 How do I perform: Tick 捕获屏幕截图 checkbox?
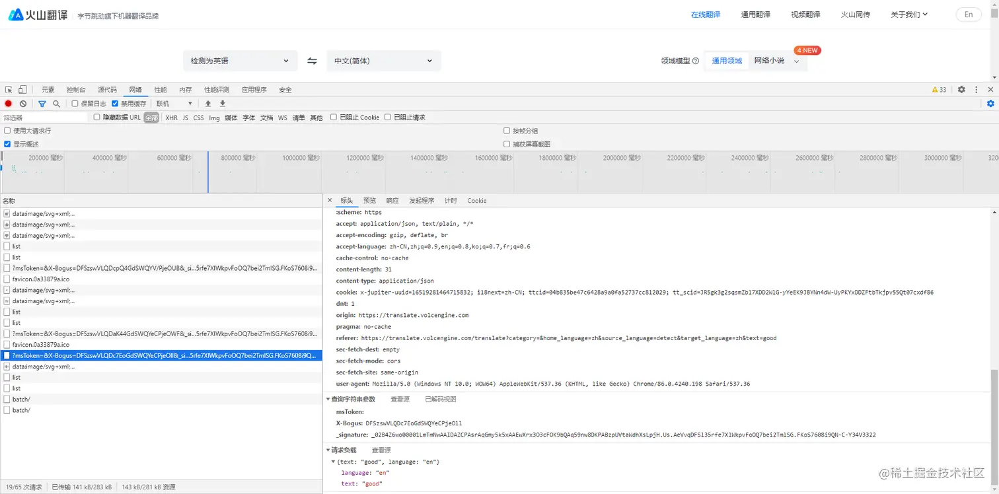click(x=507, y=144)
